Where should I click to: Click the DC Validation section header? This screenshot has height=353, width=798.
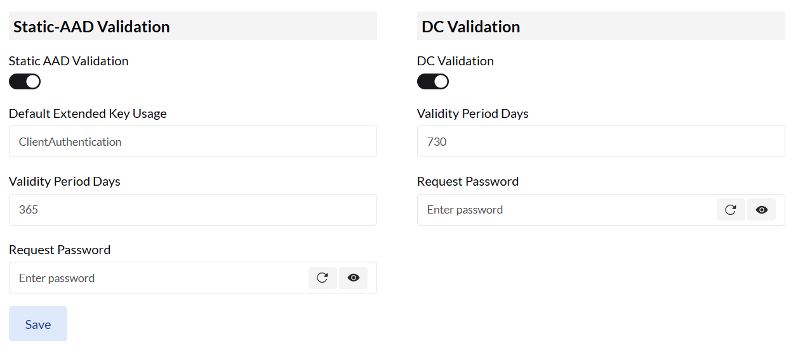pyautogui.click(x=471, y=27)
